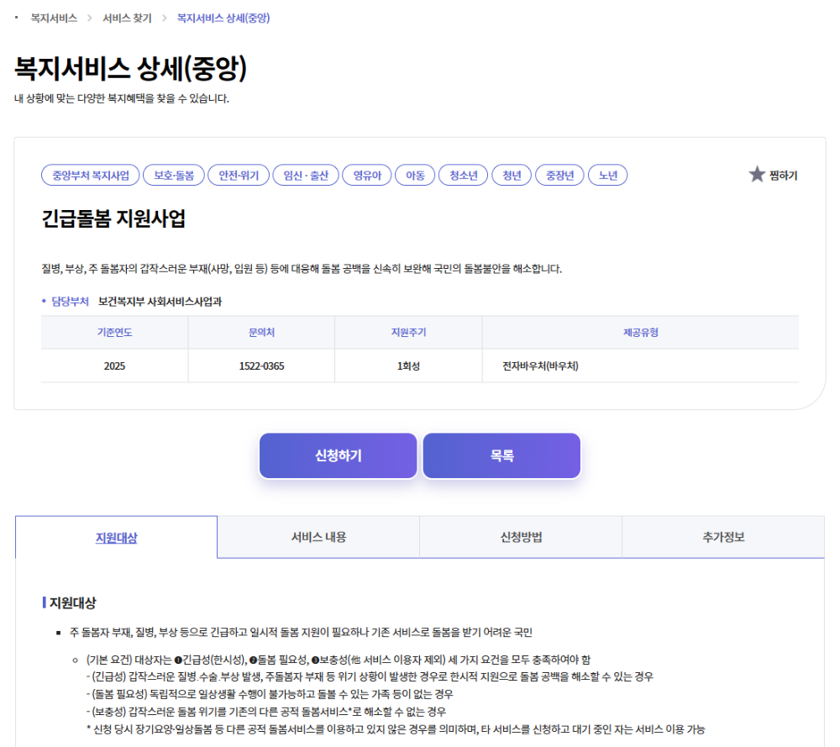Click the 신청하기 apply button

tap(338, 455)
